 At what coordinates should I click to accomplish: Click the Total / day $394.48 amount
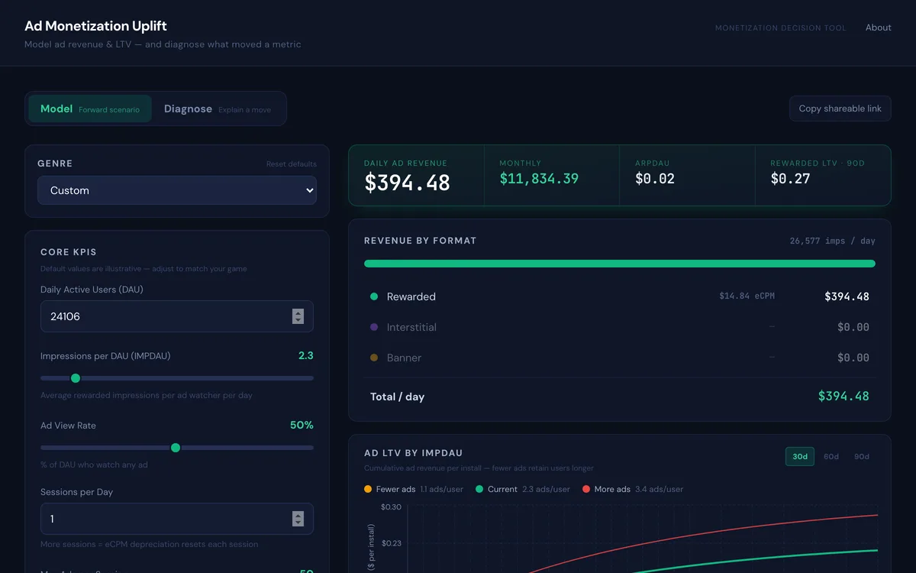coord(843,396)
